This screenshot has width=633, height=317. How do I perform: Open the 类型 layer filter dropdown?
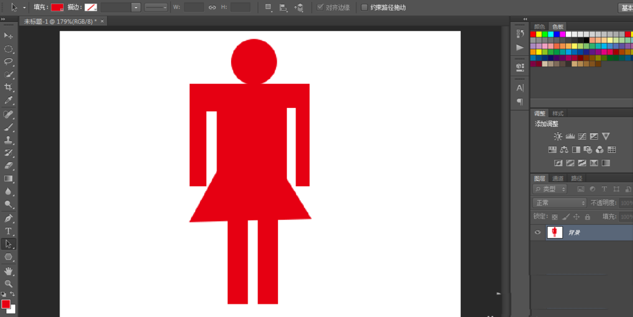point(551,189)
